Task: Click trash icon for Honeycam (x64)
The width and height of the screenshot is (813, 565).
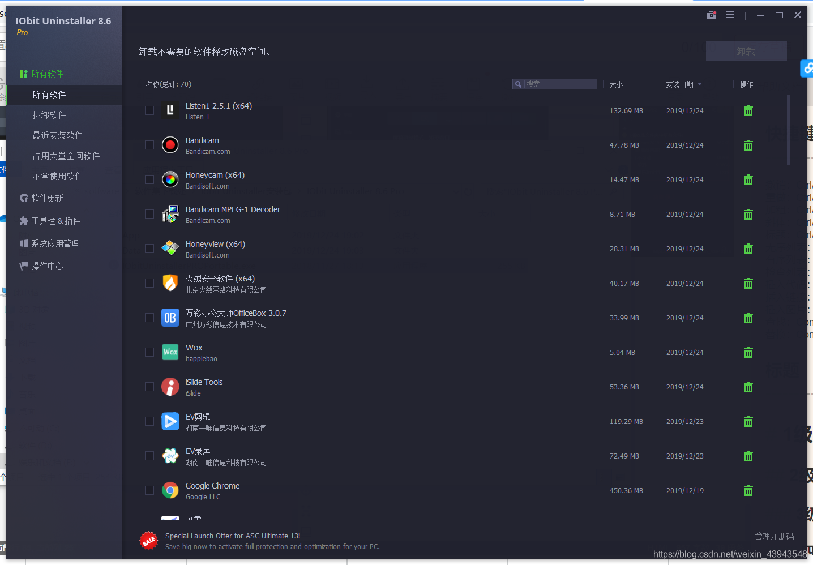Action: [x=748, y=180]
